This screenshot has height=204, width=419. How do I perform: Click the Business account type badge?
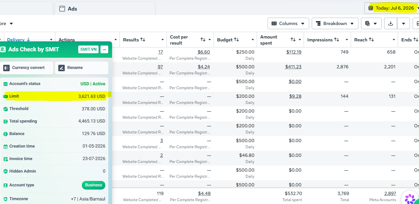click(x=94, y=185)
